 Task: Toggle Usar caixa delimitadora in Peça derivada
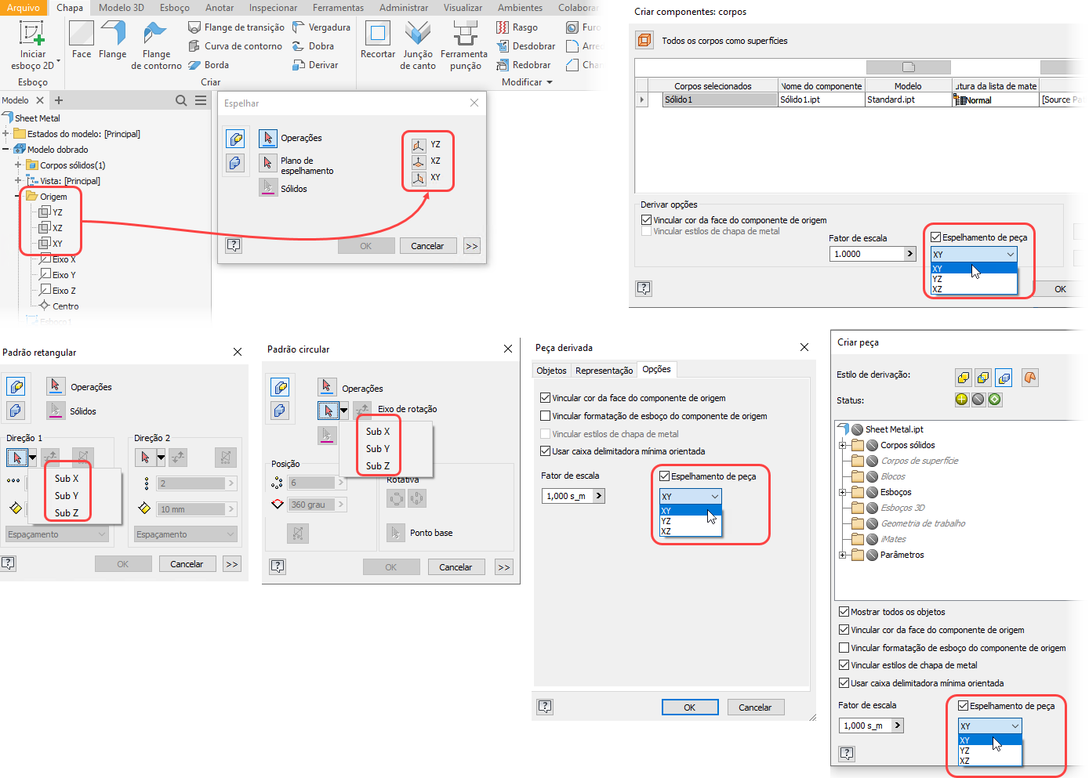[x=546, y=451]
